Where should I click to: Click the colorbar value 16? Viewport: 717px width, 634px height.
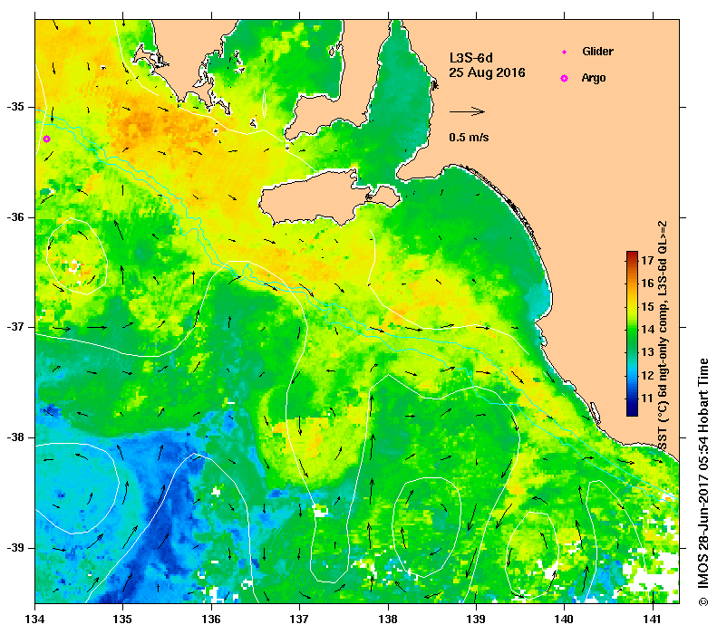(x=647, y=283)
